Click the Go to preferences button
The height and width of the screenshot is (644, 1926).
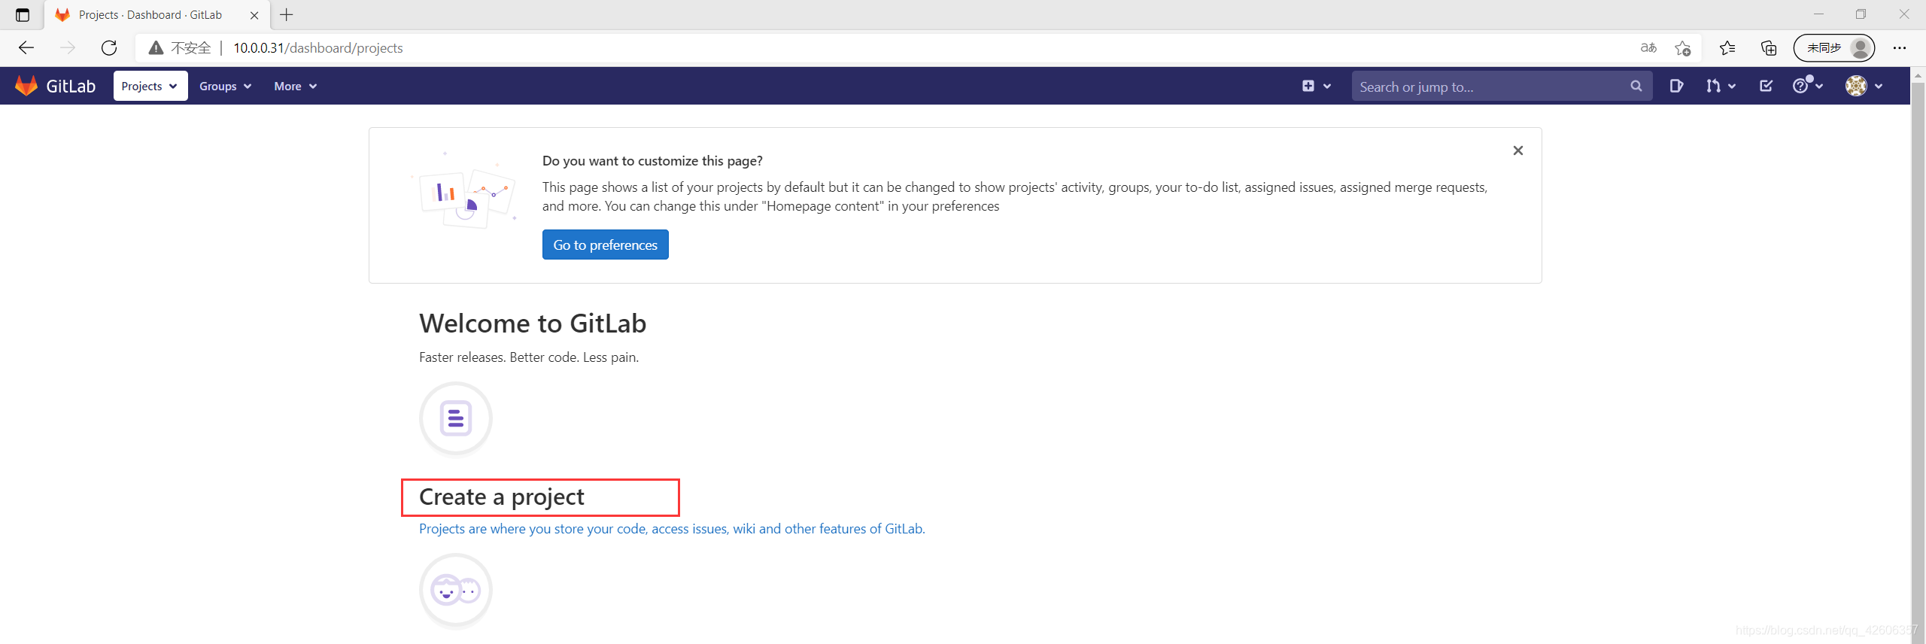[x=605, y=245]
